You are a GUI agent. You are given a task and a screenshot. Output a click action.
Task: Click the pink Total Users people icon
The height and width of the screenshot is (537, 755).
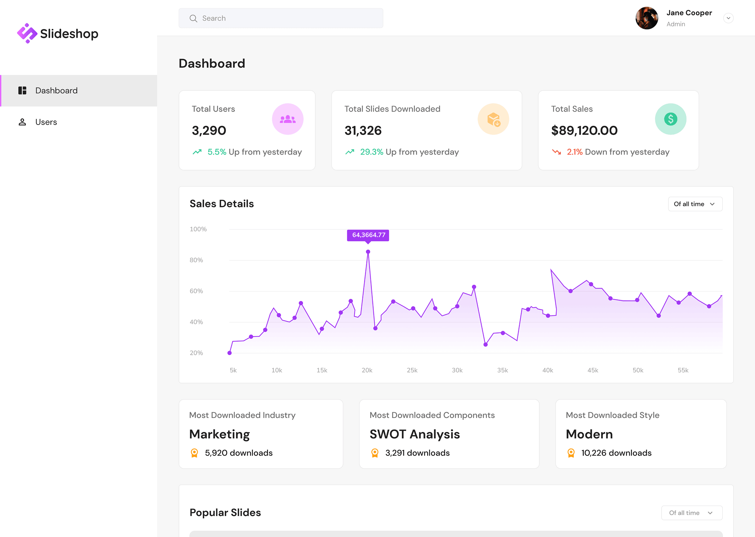pyautogui.click(x=288, y=119)
